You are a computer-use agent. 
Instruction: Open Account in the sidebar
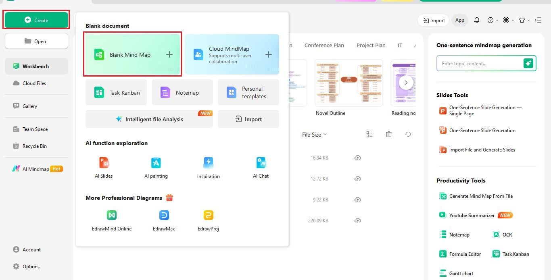pyautogui.click(x=27, y=249)
